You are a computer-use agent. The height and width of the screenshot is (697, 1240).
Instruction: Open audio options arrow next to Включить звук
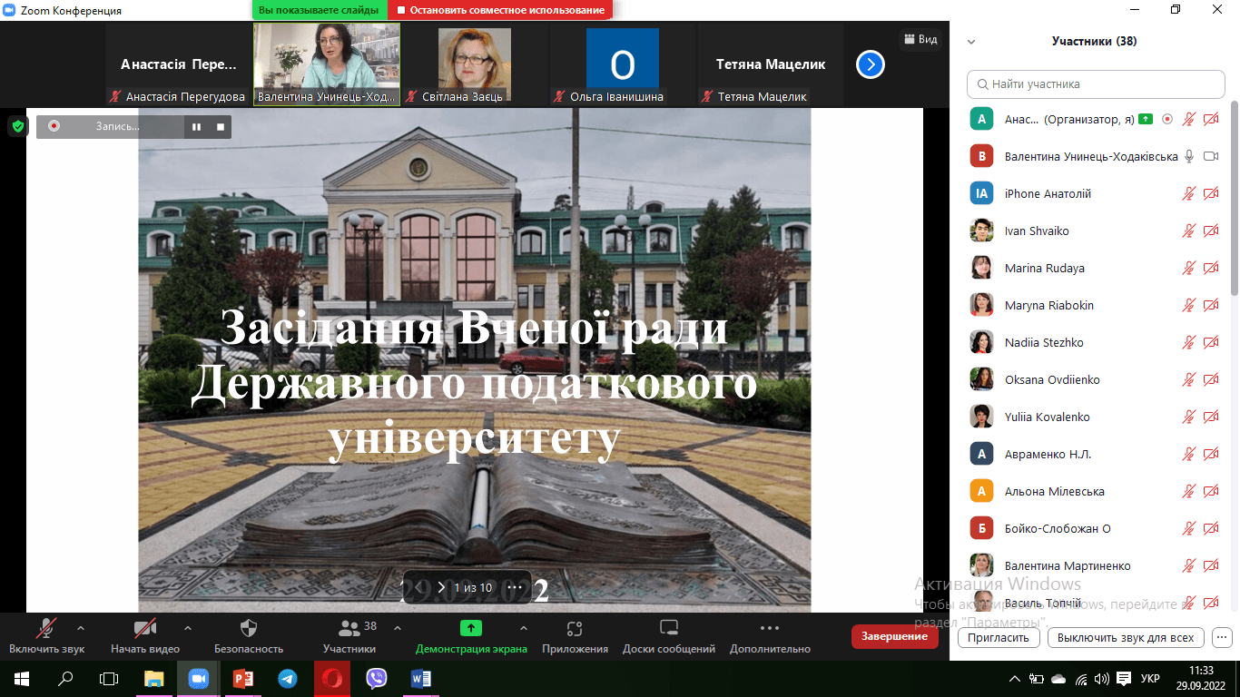tap(81, 627)
